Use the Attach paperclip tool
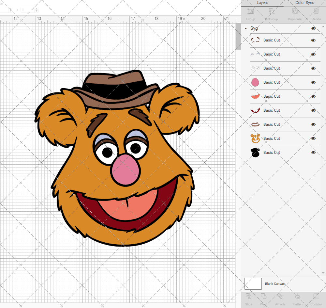The width and height of the screenshot is (326, 308). click(x=280, y=296)
